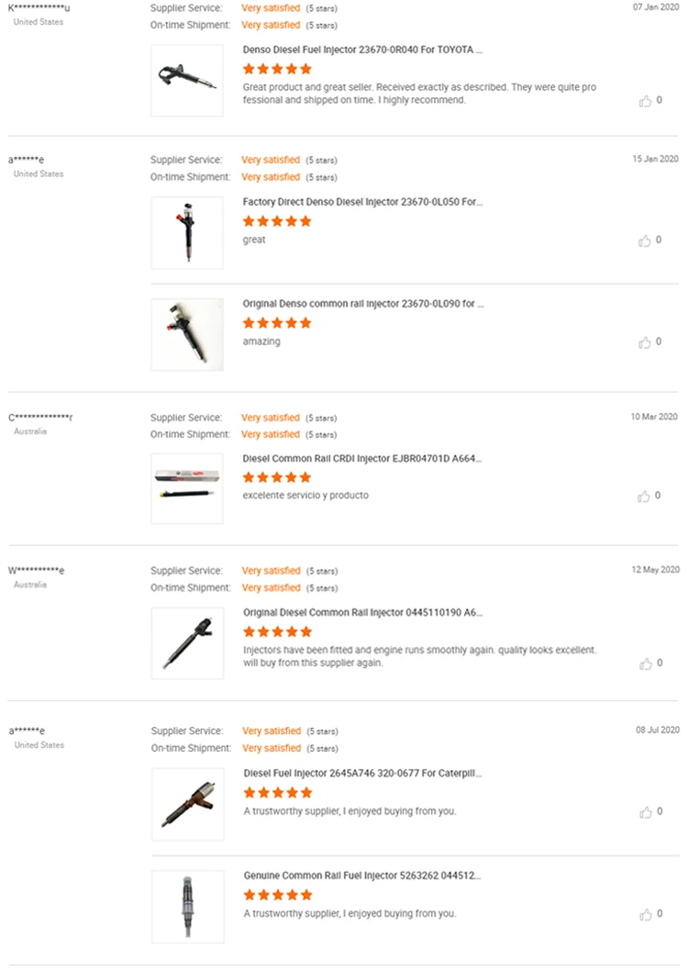Like the 'excelente servicio y producto' review
The width and height of the screenshot is (688, 971).
pos(645,497)
